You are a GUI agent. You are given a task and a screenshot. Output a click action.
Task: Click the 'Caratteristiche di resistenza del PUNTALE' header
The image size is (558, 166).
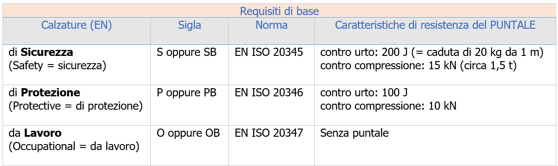click(x=435, y=25)
